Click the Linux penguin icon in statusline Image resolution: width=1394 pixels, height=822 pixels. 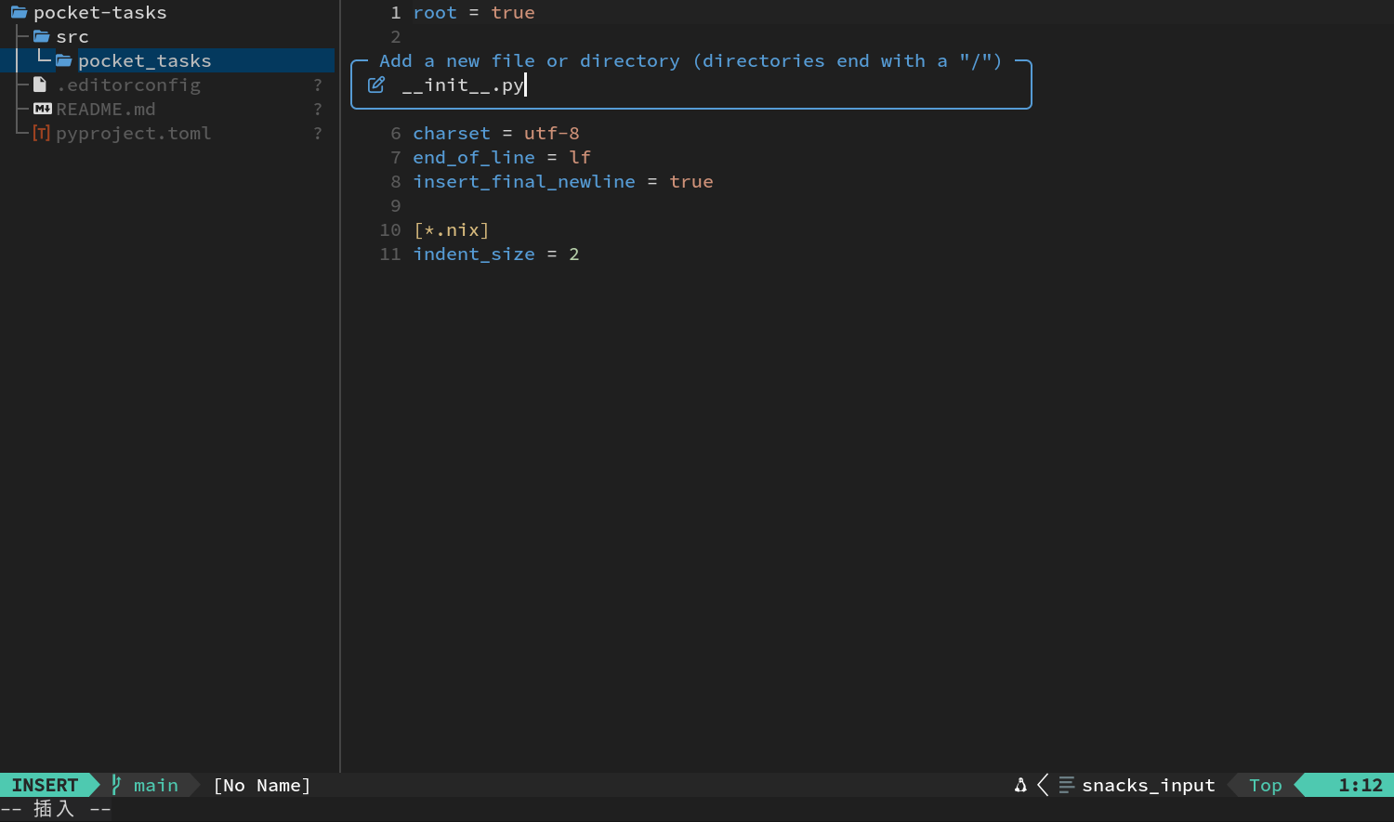coord(1020,786)
